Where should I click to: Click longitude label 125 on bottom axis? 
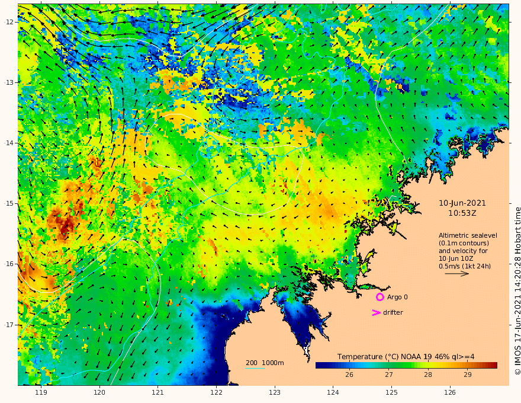392,393
